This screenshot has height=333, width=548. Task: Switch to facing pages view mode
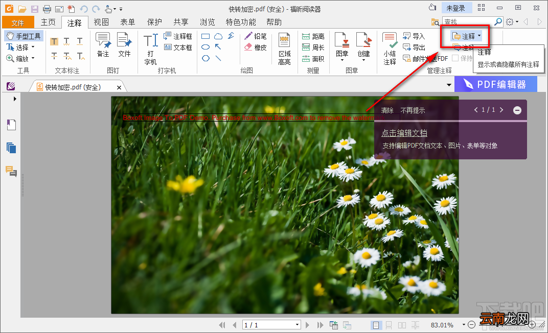click(402, 325)
